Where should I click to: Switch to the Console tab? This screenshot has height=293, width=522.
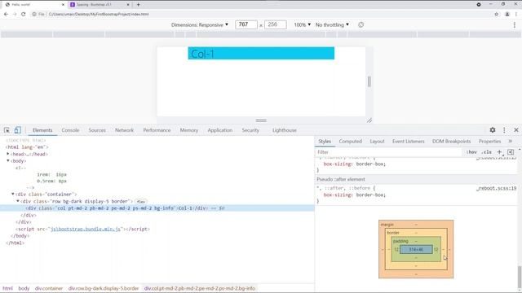coord(70,130)
